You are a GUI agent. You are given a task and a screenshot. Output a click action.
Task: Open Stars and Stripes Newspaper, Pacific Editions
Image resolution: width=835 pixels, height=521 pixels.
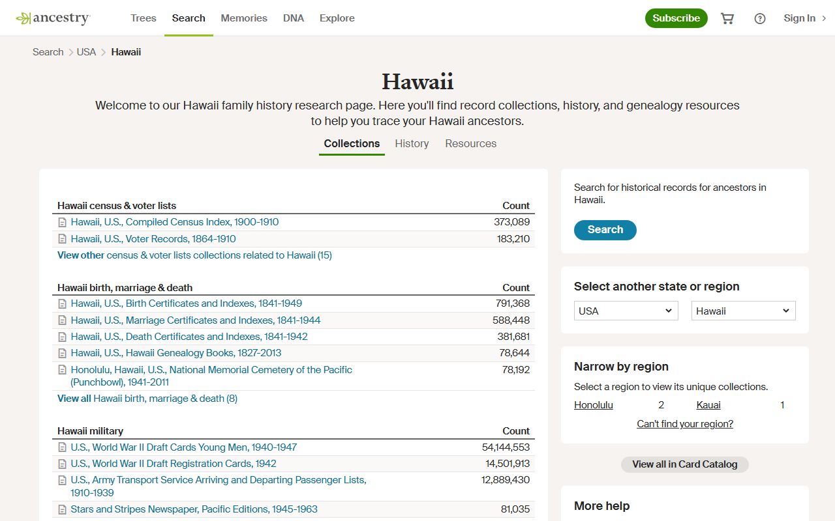194,509
